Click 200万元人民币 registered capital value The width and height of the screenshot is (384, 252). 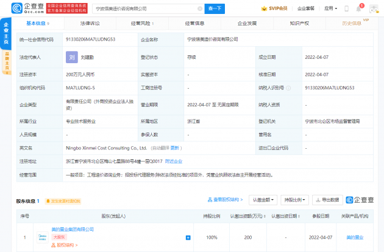[x=80, y=75]
